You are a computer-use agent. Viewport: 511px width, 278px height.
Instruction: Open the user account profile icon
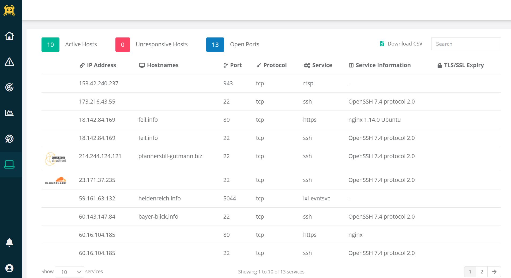pyautogui.click(x=9, y=268)
